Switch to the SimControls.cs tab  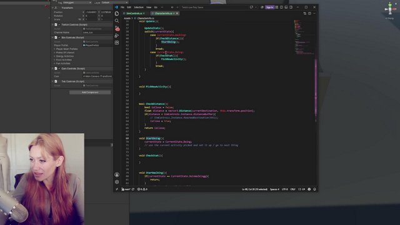[134, 13]
